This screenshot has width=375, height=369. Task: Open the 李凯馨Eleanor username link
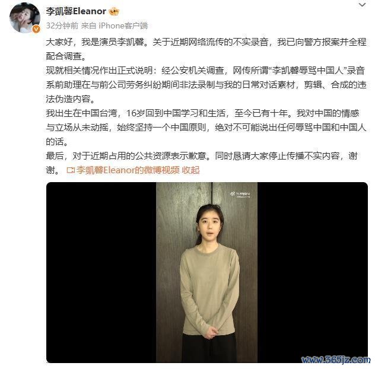pyautogui.click(x=76, y=11)
